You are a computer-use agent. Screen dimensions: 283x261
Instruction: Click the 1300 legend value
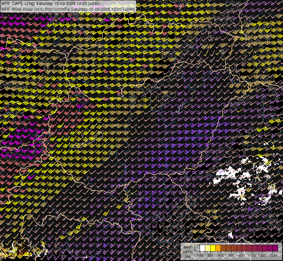point(262,255)
